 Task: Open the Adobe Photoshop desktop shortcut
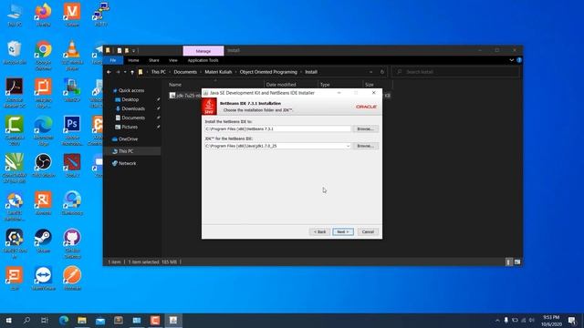click(x=72, y=131)
